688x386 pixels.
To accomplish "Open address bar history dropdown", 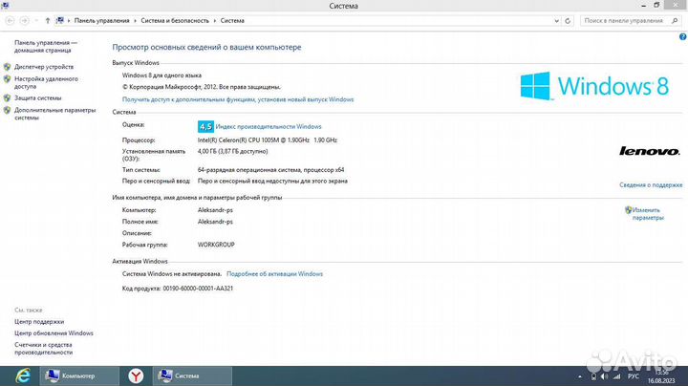I will [556, 21].
